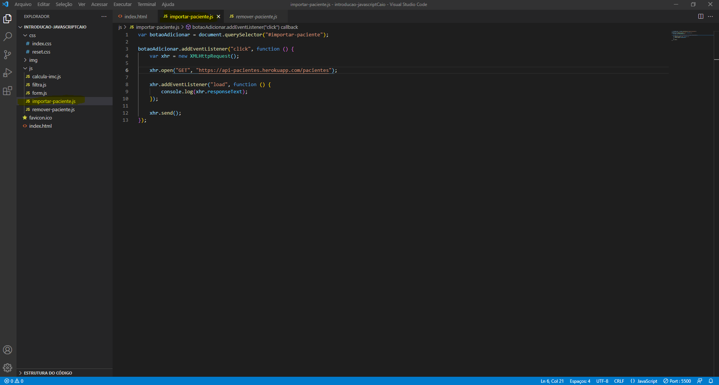Screen dimensions: 719x385
Task: Place cursor on XMLHttpRequest in line 4
Action: click(210, 56)
